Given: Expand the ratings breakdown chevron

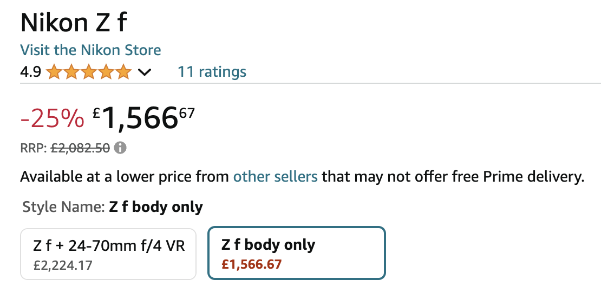Looking at the screenshot, I should (145, 72).
